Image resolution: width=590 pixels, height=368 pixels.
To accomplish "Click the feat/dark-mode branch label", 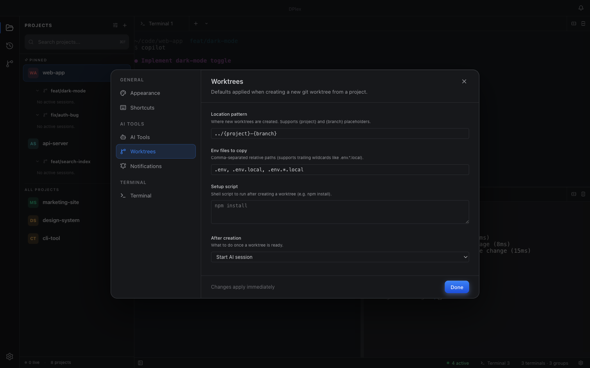I will pyautogui.click(x=68, y=91).
